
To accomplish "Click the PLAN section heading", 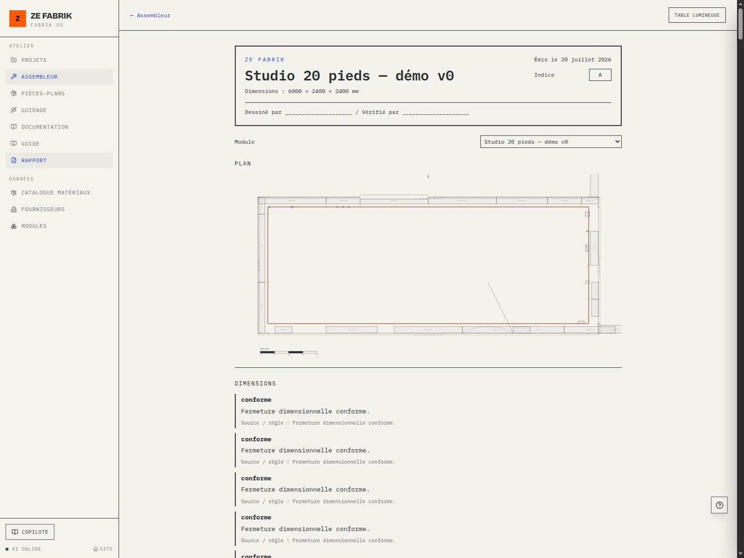I will click(x=243, y=164).
